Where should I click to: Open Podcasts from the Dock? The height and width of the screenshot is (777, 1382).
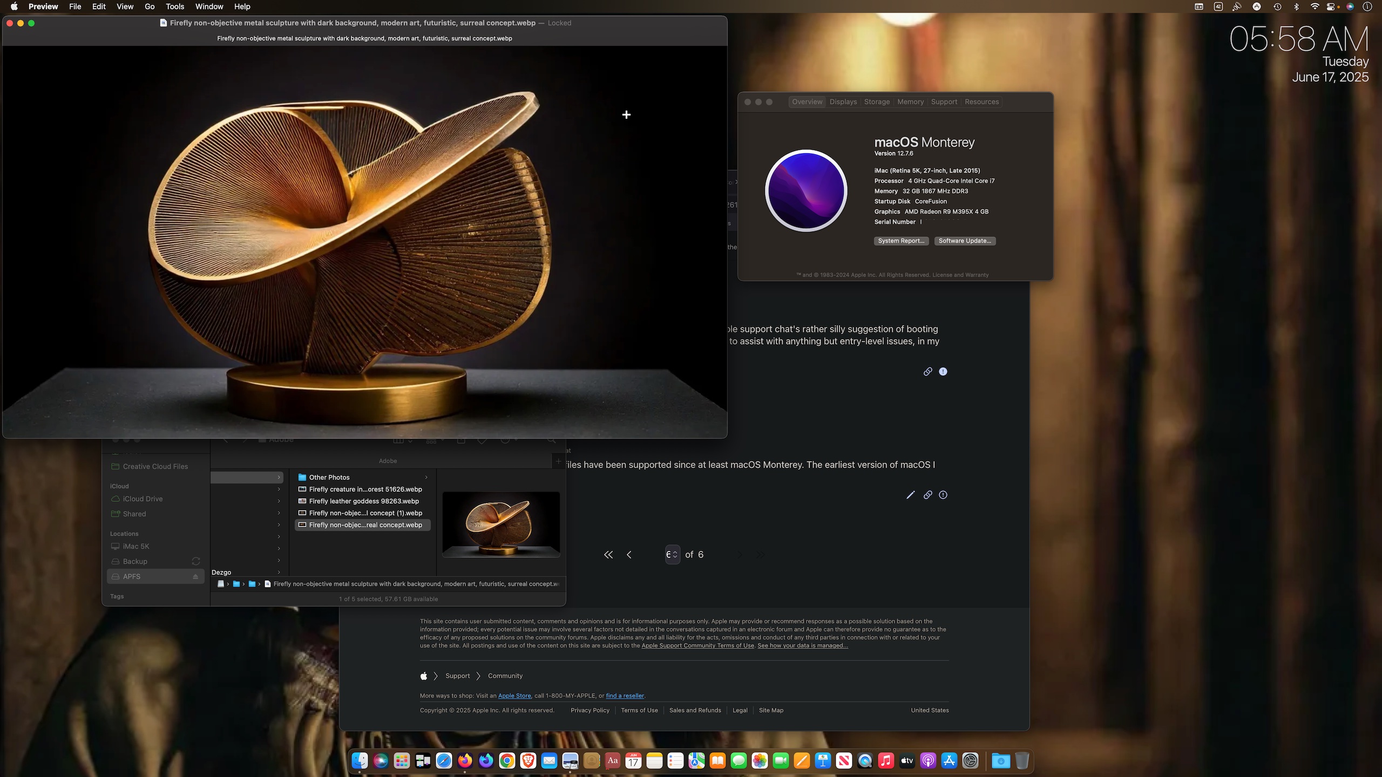928,761
